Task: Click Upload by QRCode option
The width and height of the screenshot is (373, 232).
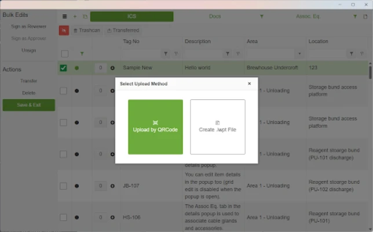Action: tap(155, 126)
